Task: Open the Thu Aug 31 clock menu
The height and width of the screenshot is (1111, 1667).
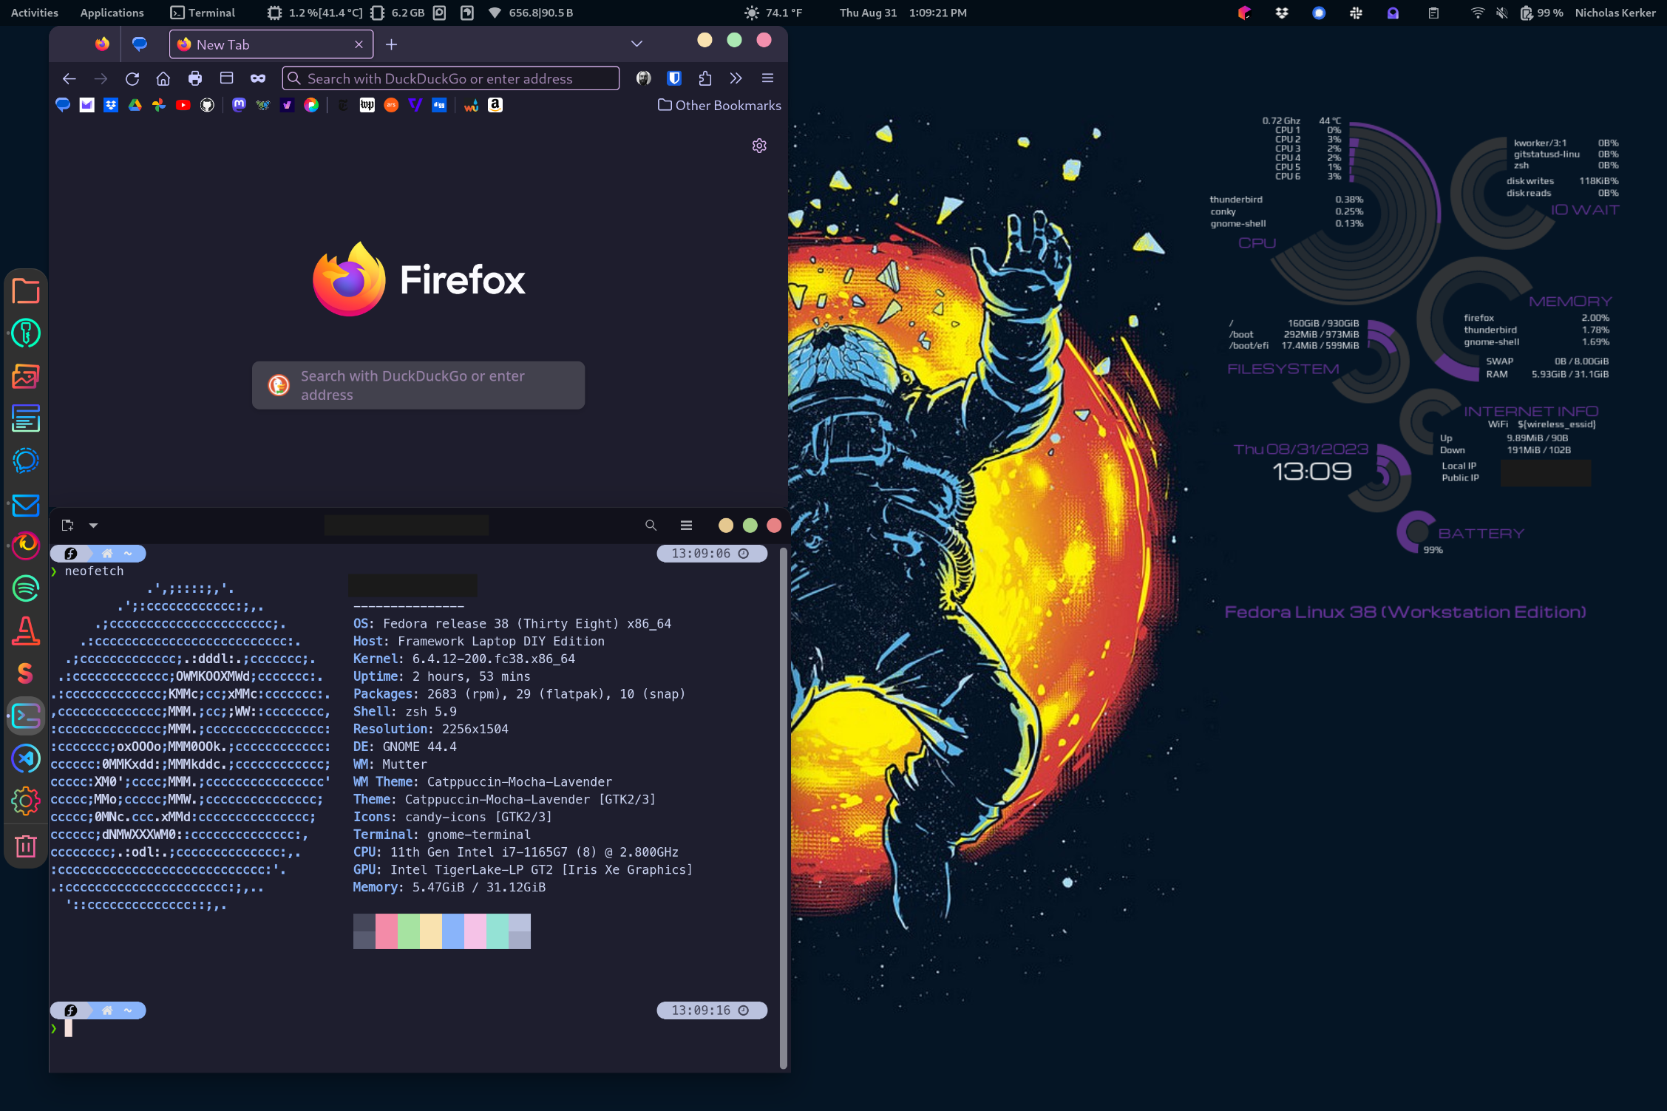Action: pos(903,13)
